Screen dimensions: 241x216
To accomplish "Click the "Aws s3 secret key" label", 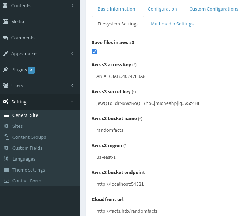I will pyautogui.click(x=111, y=92).
